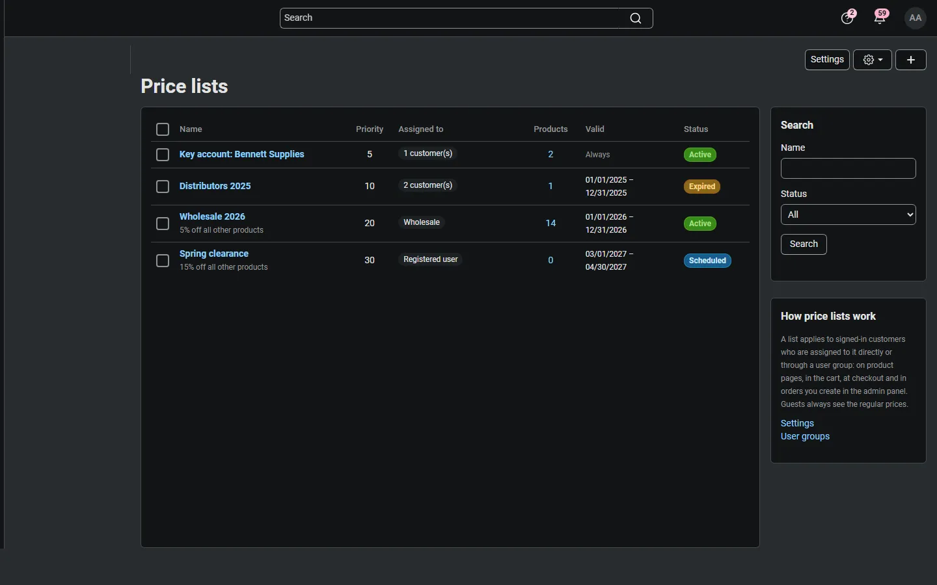Open the User groups link

806,437
